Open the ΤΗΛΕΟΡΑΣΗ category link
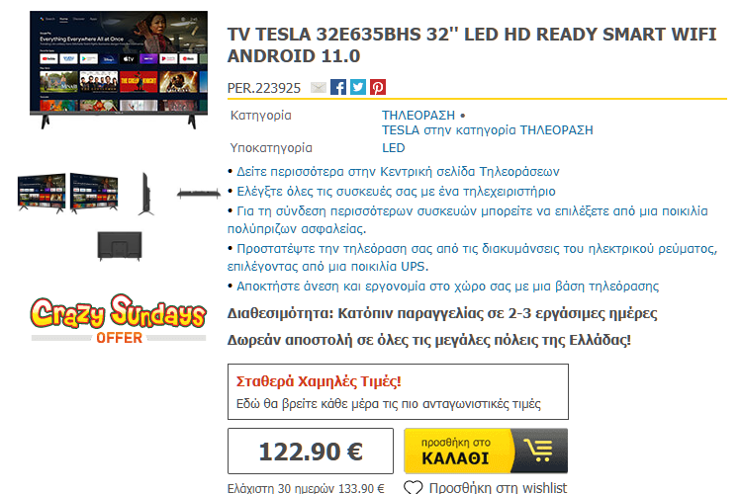 (x=418, y=116)
